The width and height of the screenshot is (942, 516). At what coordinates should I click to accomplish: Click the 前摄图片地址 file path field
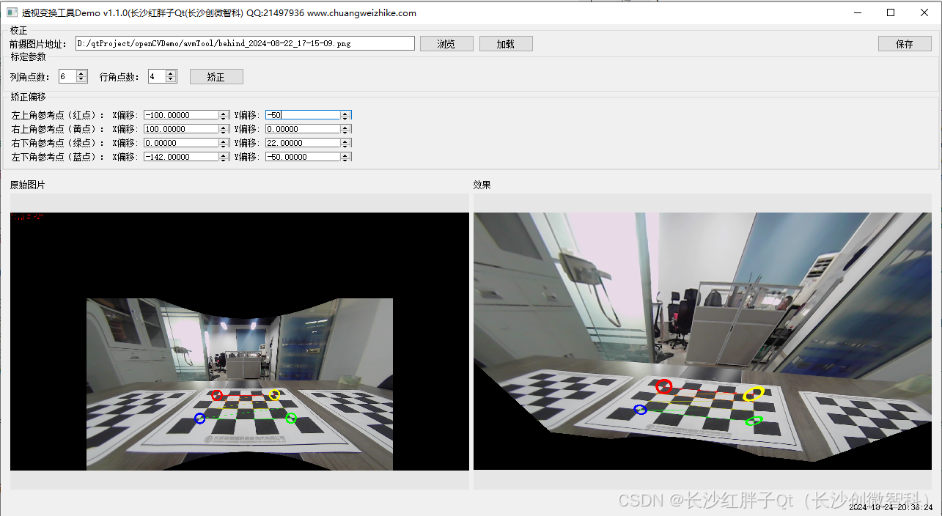[x=245, y=44]
